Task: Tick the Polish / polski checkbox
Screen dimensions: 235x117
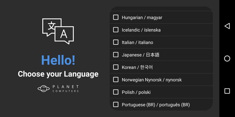Action: [116, 92]
